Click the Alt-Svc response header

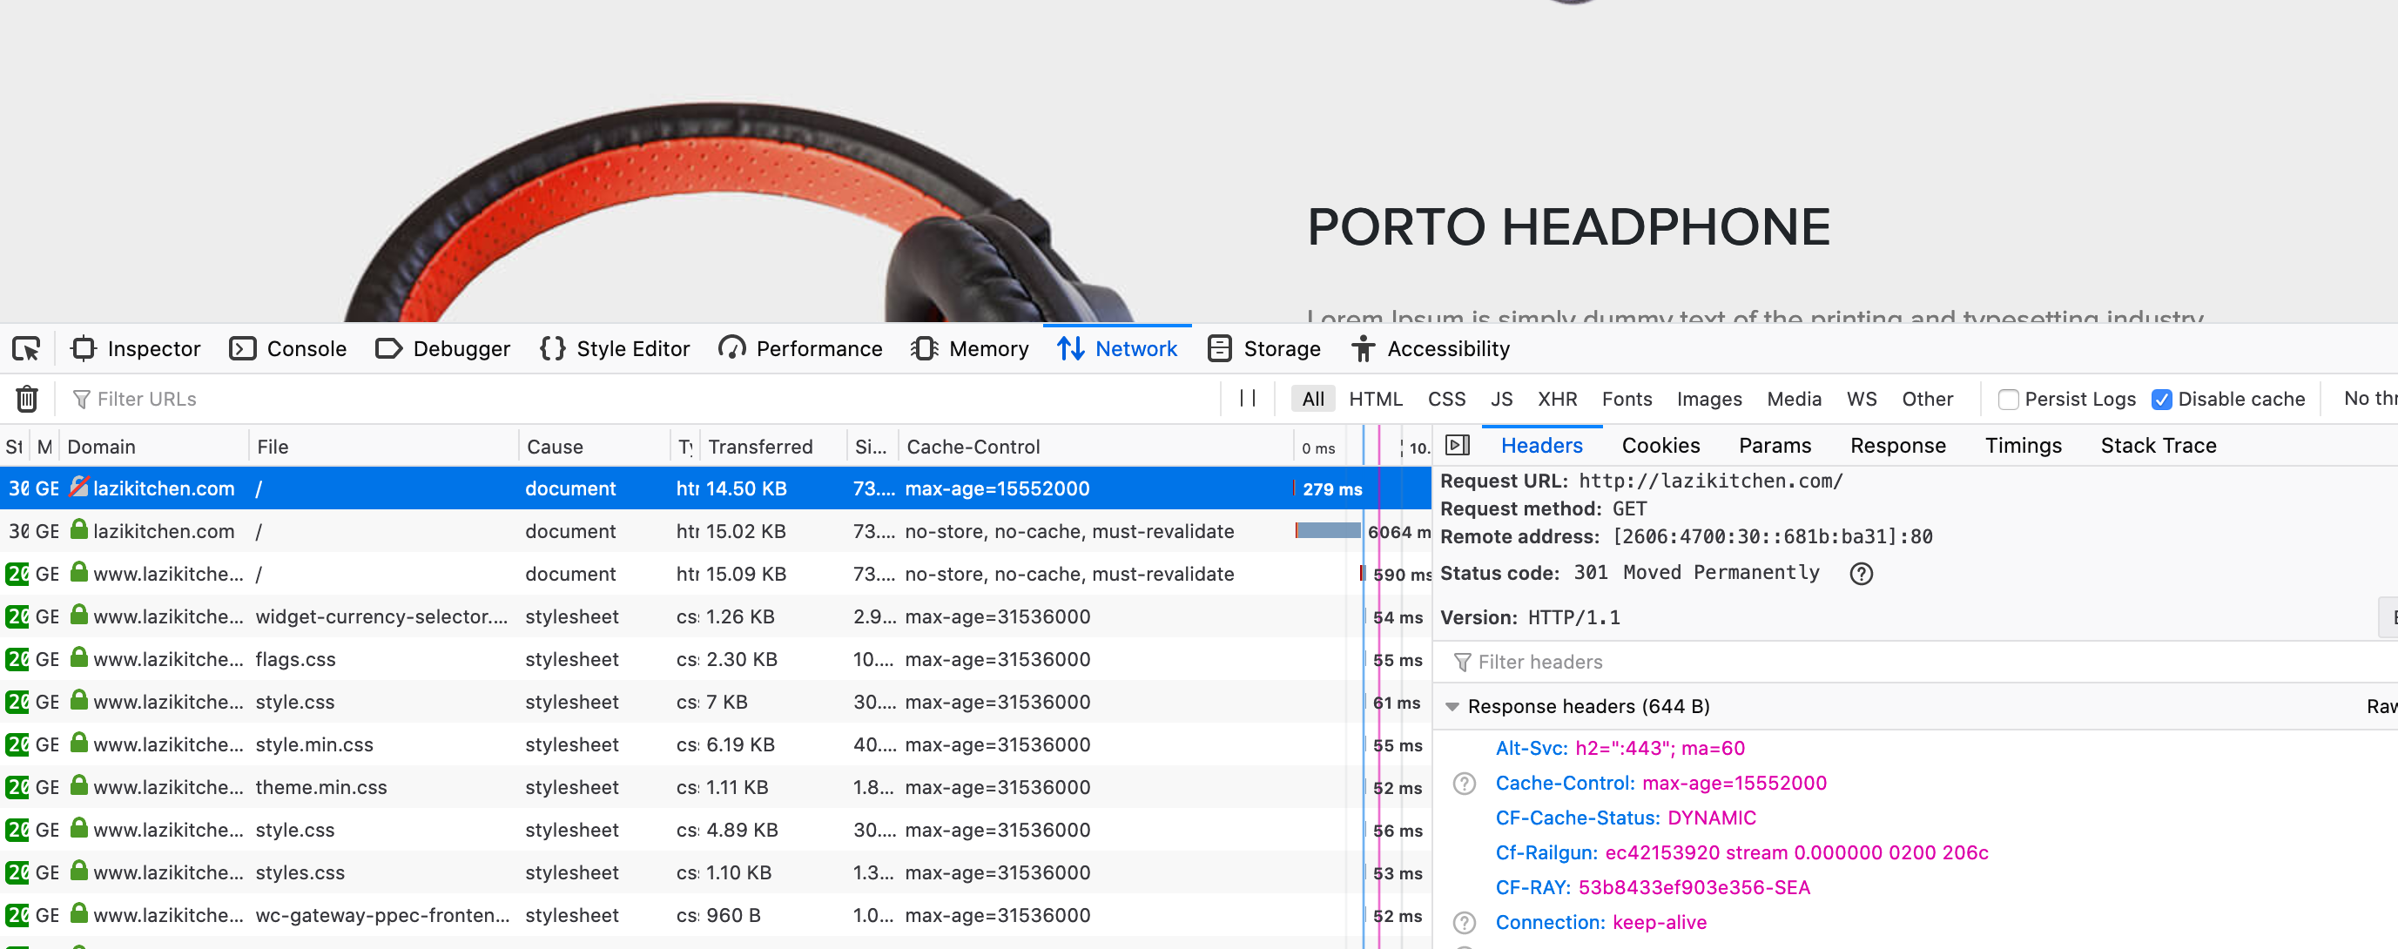click(1620, 748)
